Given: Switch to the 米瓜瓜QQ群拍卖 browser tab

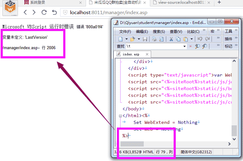Looking at the screenshot, I should 118,3.
